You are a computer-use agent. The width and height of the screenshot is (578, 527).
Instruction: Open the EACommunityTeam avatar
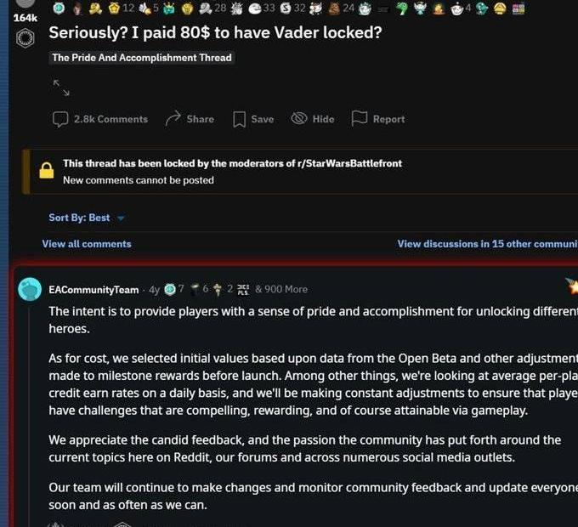pos(30,289)
